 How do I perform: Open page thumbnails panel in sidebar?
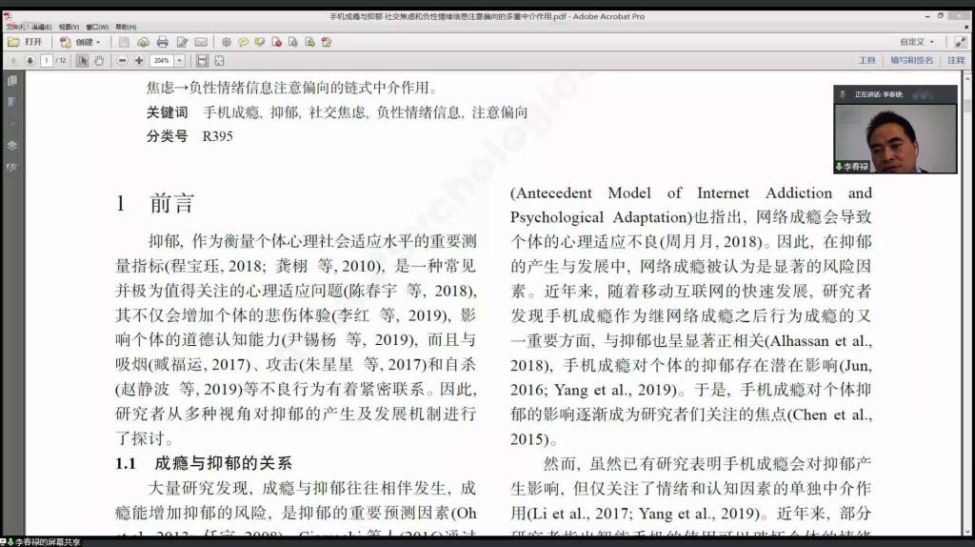[x=11, y=82]
